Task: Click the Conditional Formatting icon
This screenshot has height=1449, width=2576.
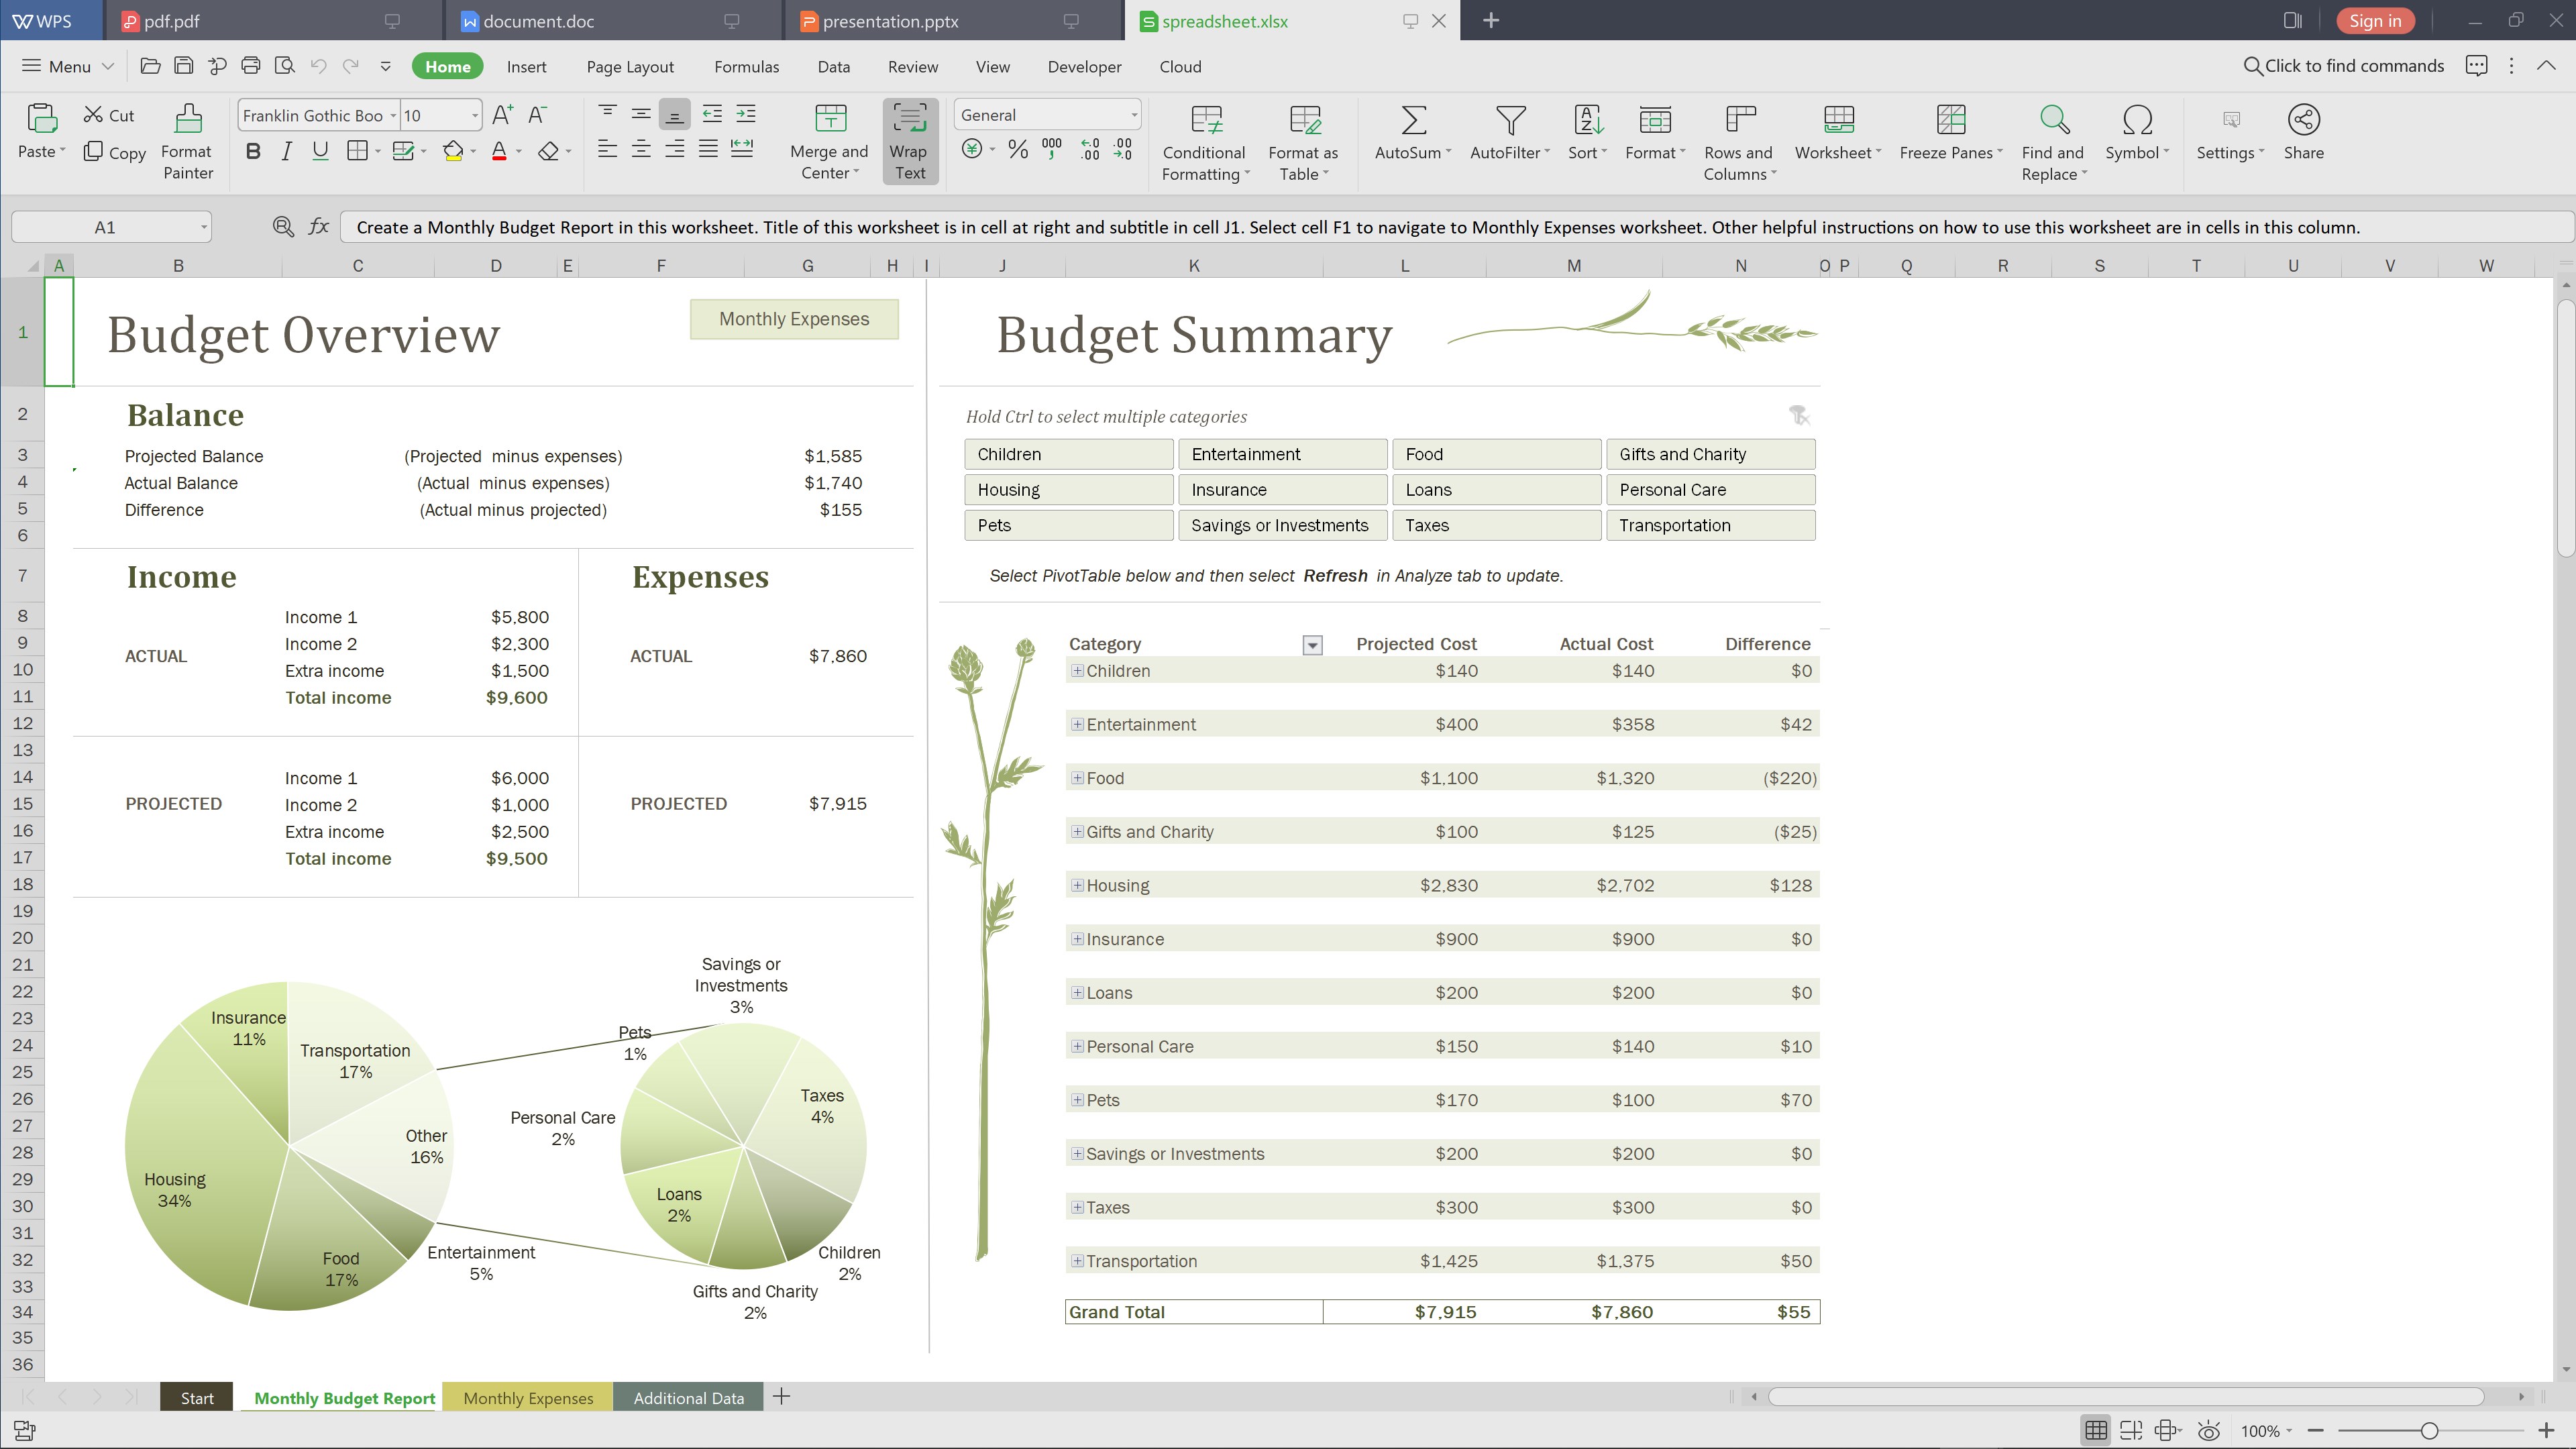Action: tap(1205, 121)
